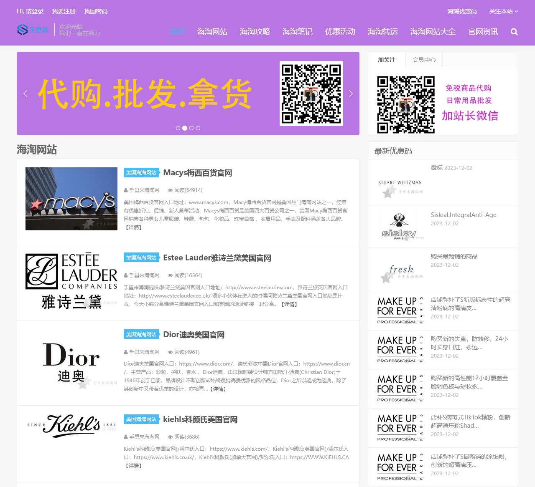Viewport: 535px width, 487px height.
Task: Go to next carousel slide arrow
Action: [351, 93]
